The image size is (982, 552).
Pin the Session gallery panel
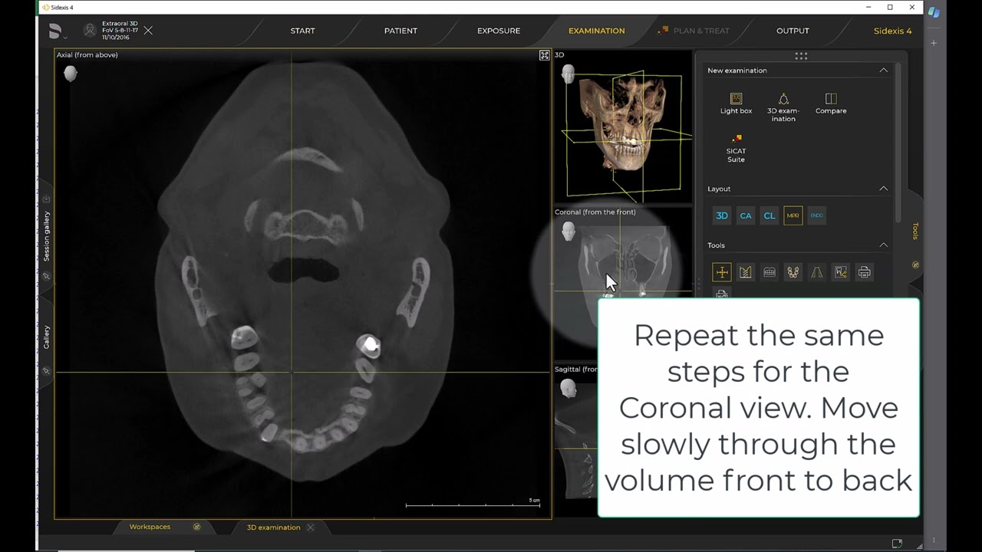tap(46, 276)
